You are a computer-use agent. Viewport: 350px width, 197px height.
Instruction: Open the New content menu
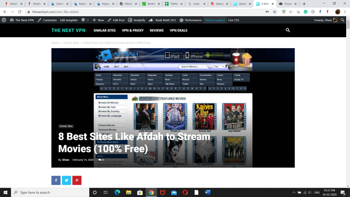coord(98,20)
